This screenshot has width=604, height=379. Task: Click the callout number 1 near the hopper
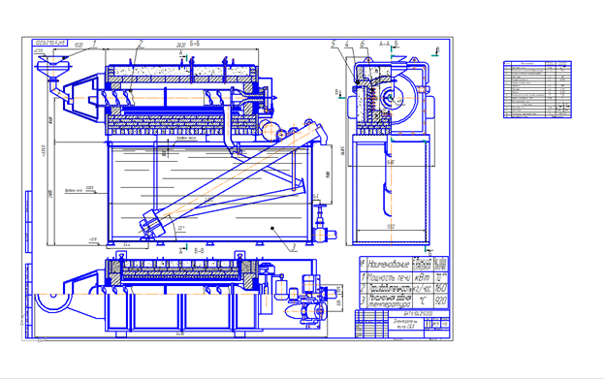tap(95, 44)
